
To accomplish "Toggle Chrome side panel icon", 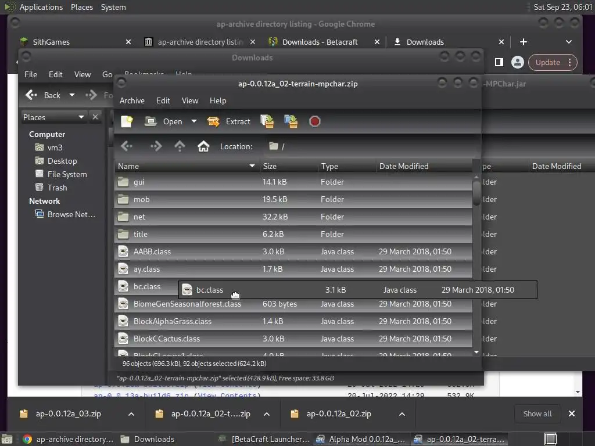I will click(x=499, y=62).
